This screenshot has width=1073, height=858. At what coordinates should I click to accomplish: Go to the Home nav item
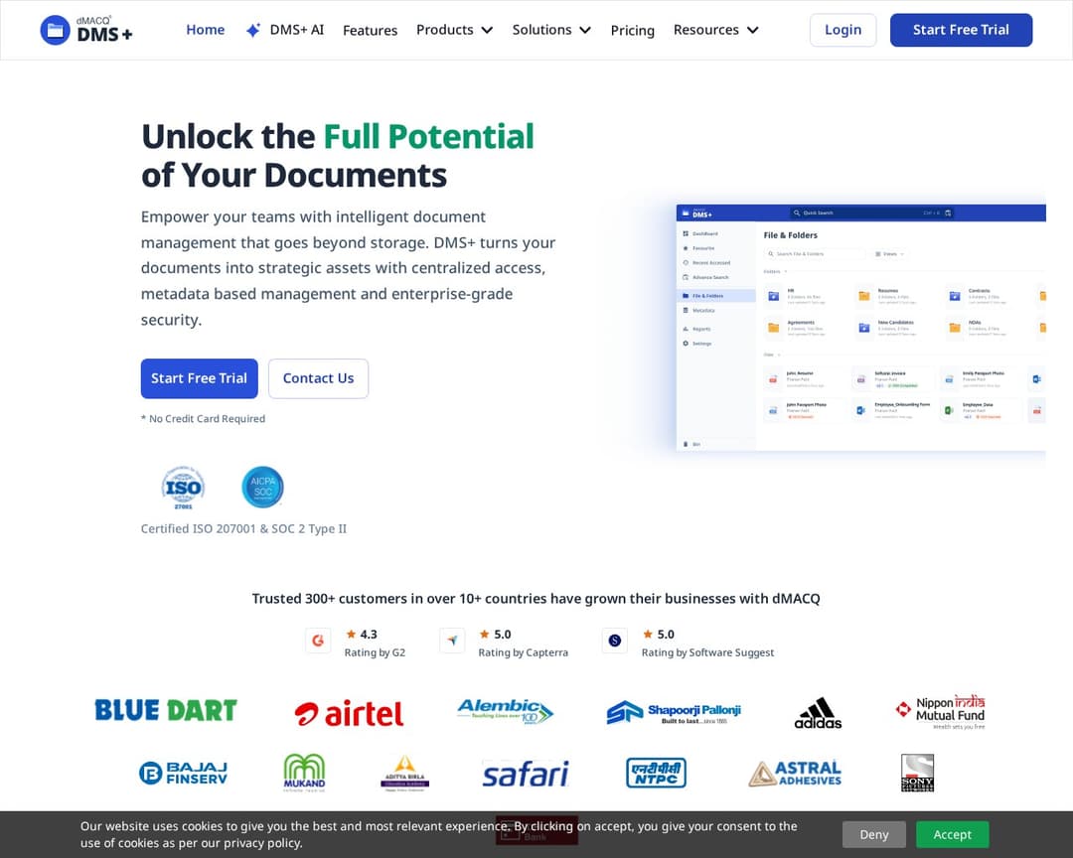click(x=206, y=30)
